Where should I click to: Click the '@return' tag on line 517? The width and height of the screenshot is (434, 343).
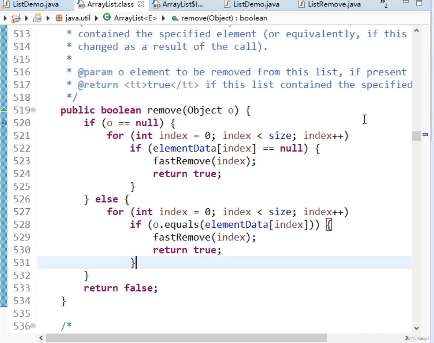(x=98, y=85)
